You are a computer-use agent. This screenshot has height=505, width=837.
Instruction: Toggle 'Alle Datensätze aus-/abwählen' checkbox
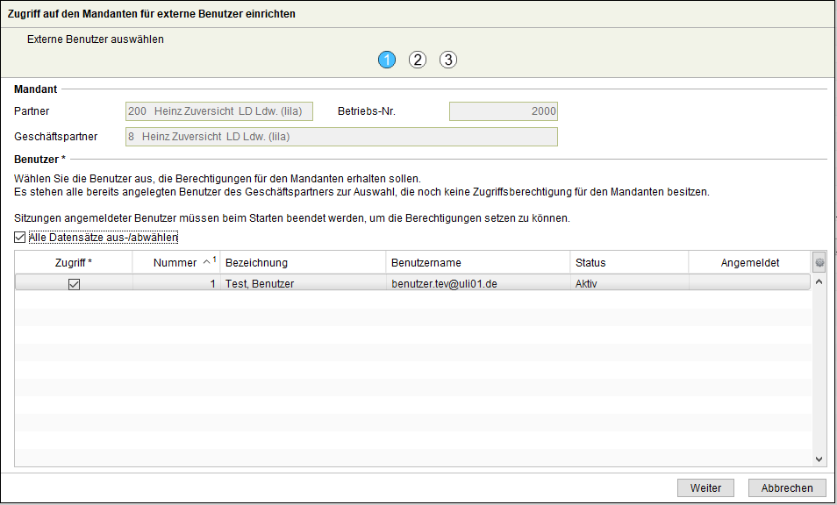point(20,238)
